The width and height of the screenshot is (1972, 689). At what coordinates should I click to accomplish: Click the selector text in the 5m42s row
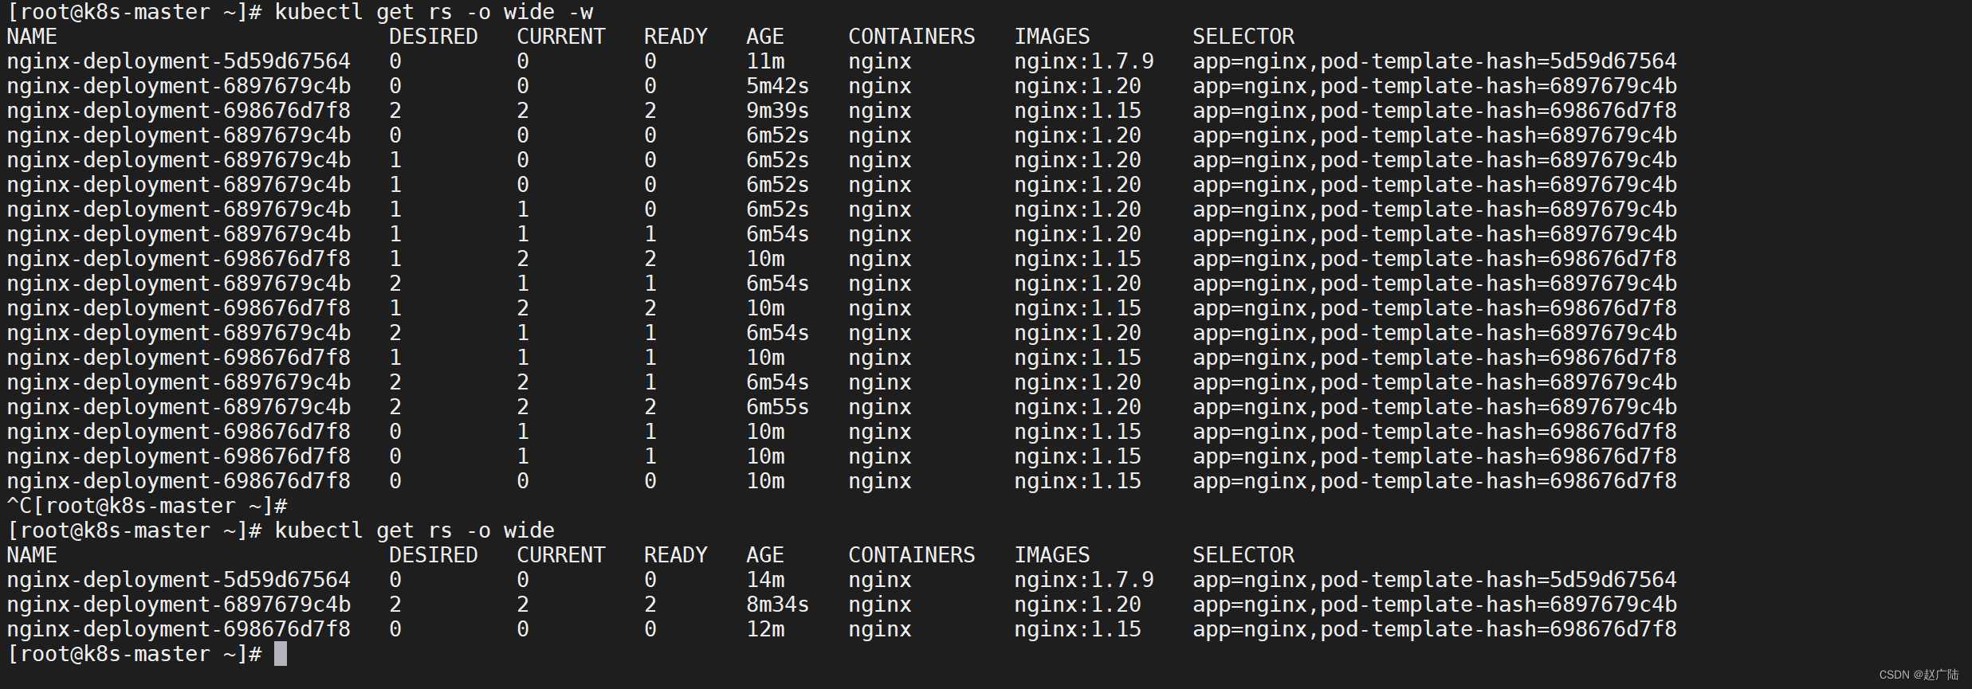(1435, 86)
